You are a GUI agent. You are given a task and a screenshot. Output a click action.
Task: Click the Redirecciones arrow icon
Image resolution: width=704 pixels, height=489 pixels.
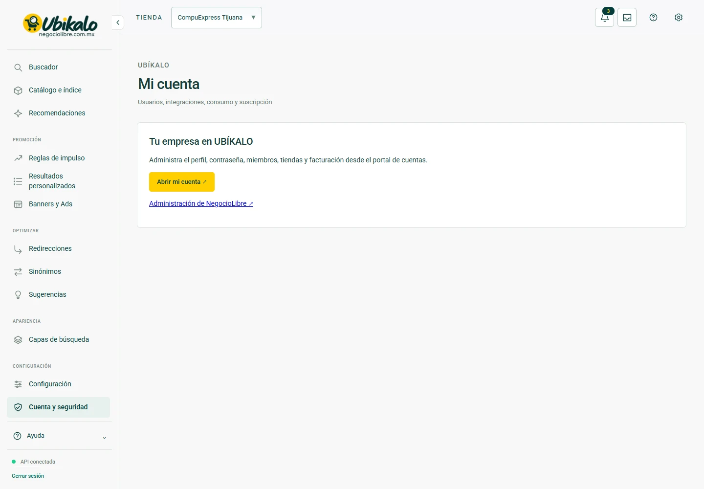click(x=18, y=249)
